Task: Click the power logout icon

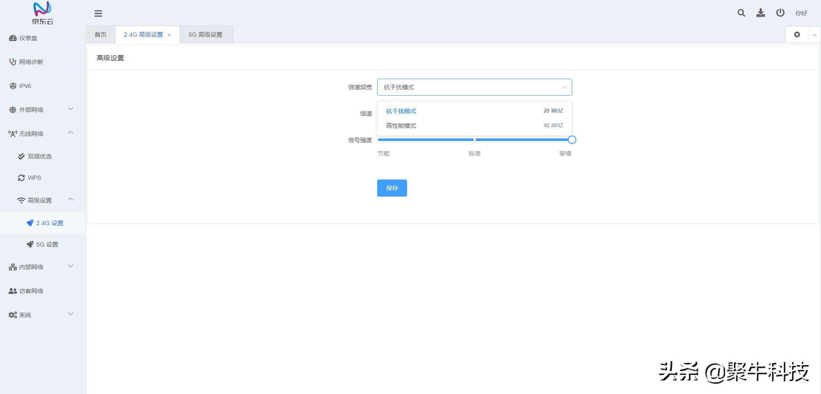Action: [x=780, y=13]
